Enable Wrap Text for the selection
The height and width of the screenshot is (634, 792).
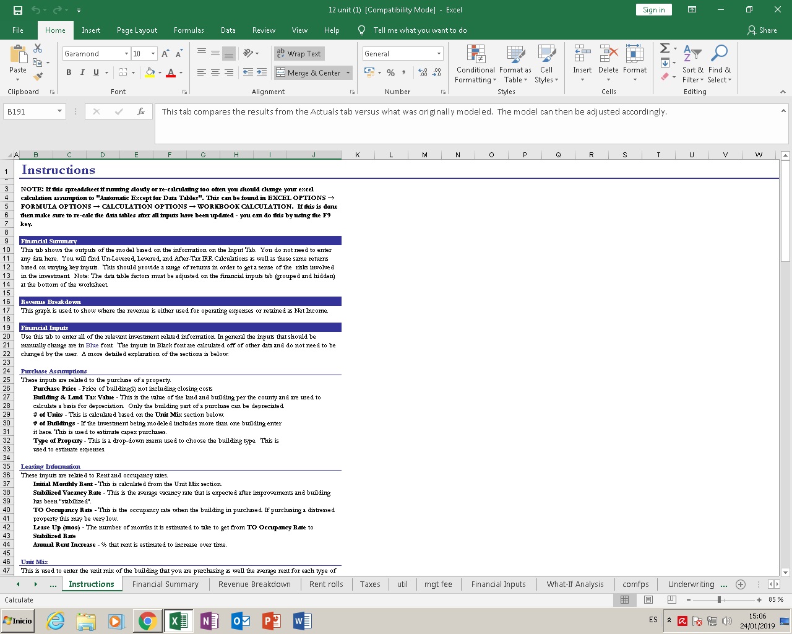(299, 53)
